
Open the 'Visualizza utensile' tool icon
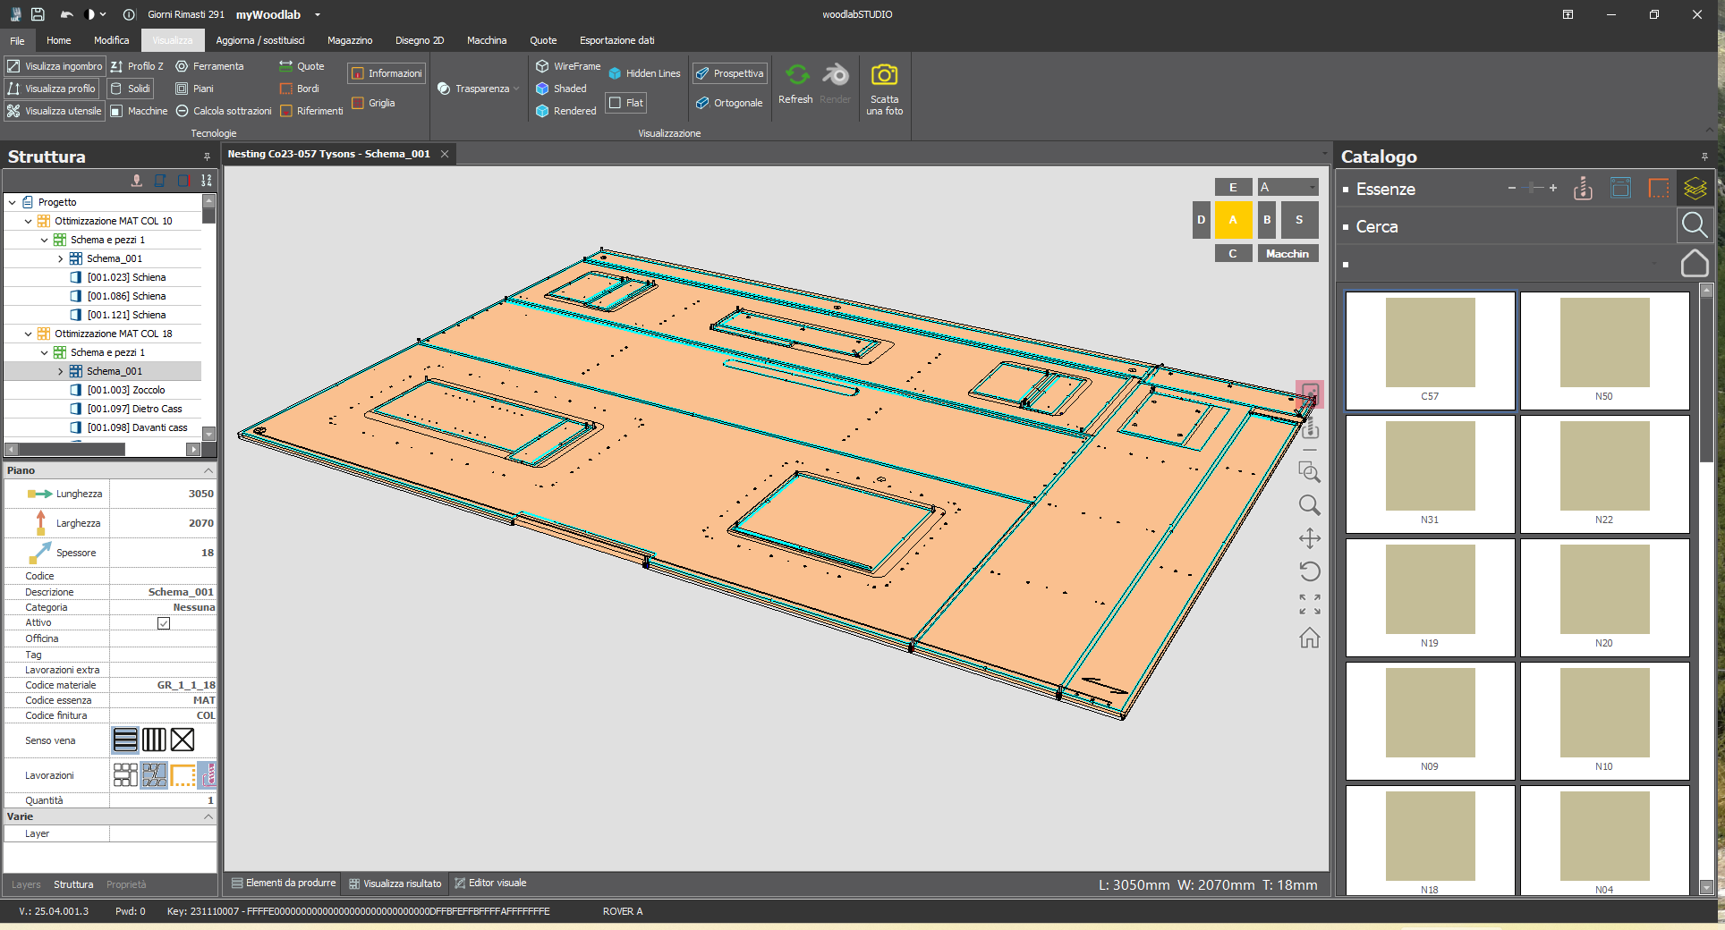(13, 110)
